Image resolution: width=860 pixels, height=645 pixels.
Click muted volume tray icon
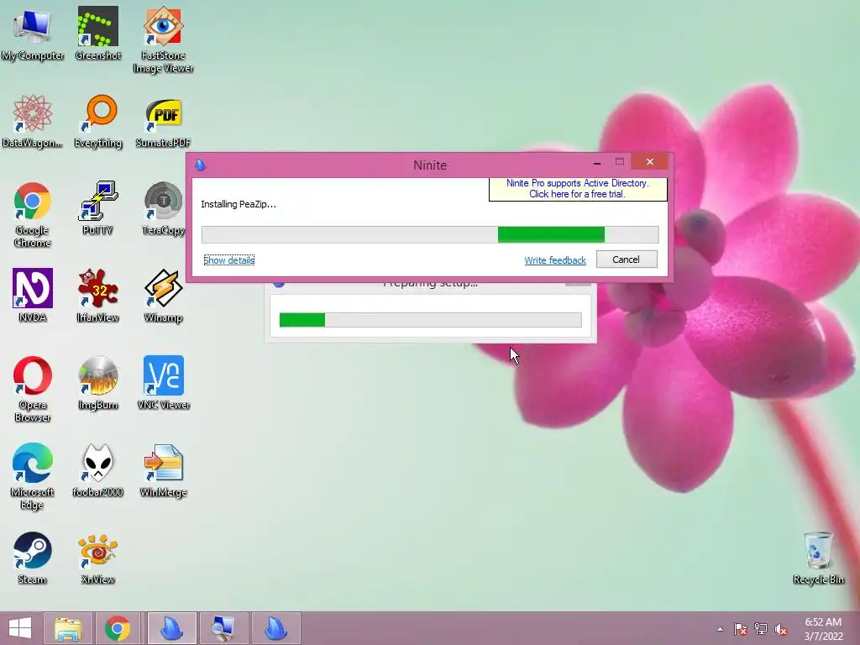[x=781, y=629]
